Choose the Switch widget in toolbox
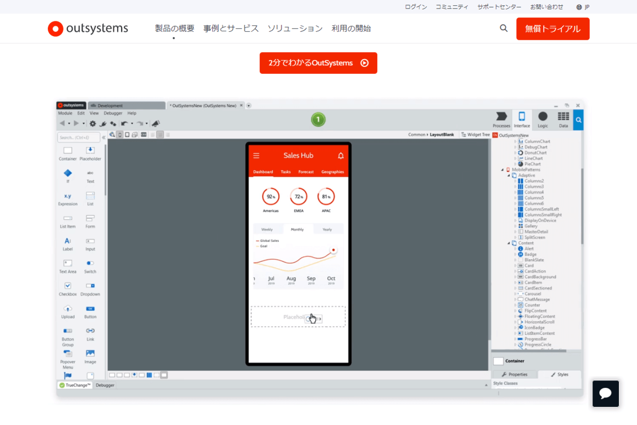Image resolution: width=637 pixels, height=425 pixels. tap(90, 267)
